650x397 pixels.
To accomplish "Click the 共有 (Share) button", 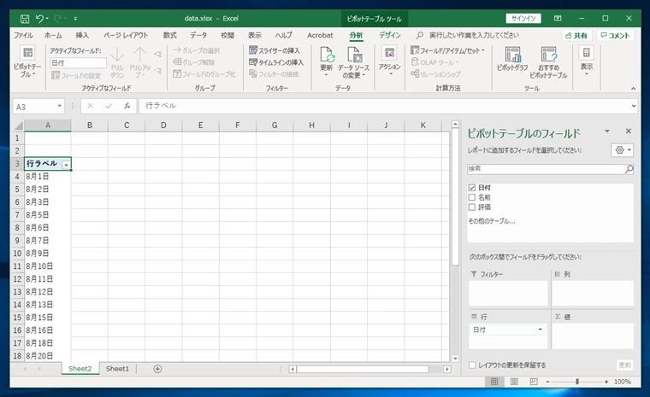I will (x=576, y=35).
